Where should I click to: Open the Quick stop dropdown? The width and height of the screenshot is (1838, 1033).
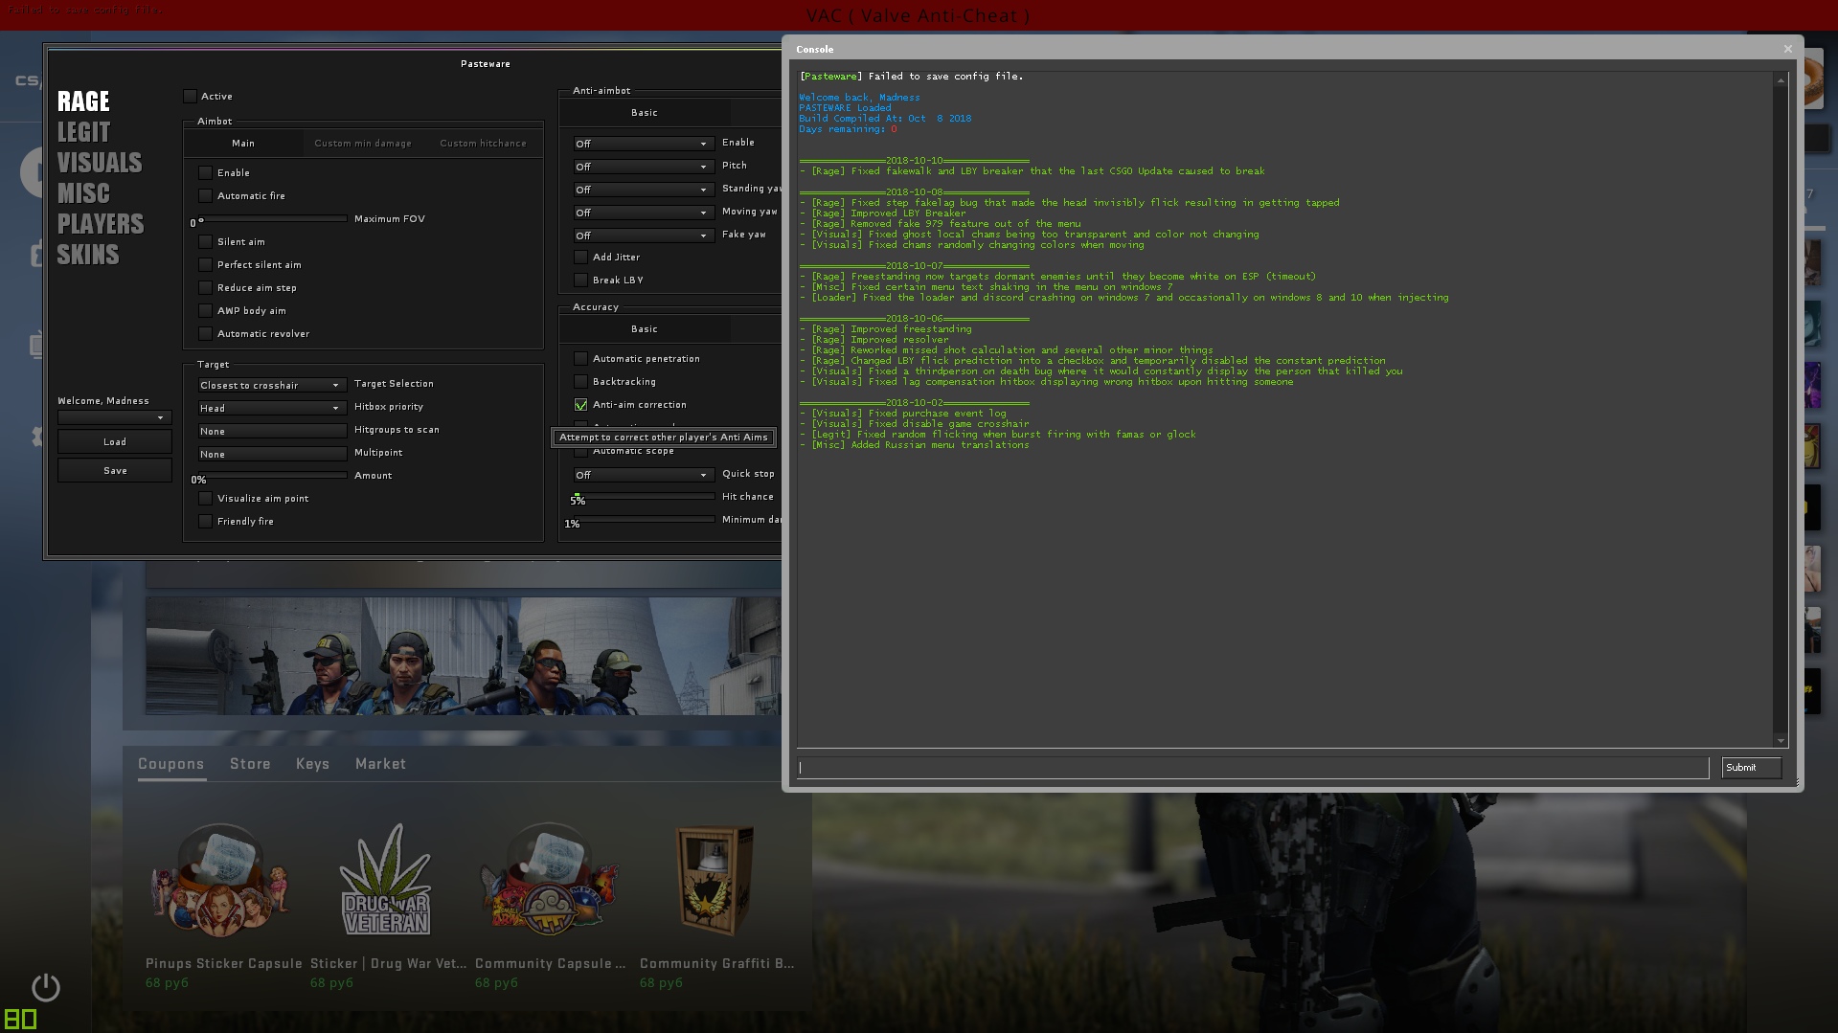tap(643, 475)
